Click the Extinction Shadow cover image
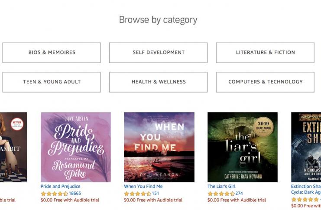The height and width of the screenshot is (210, 321). point(306,147)
